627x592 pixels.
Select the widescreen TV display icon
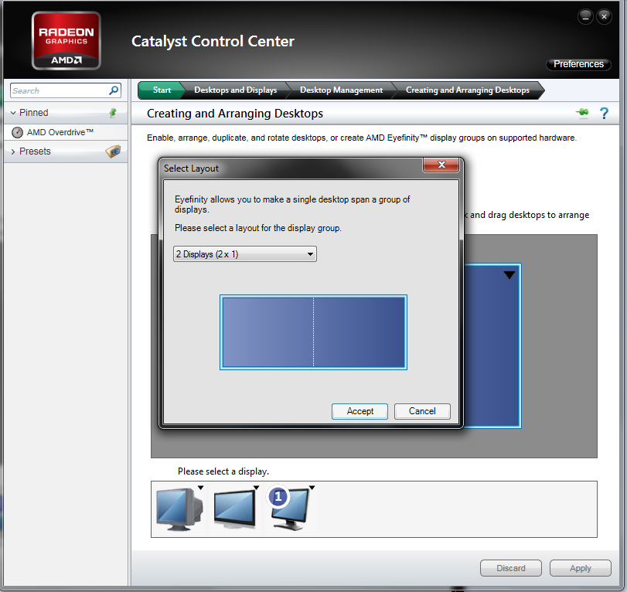pos(235,509)
